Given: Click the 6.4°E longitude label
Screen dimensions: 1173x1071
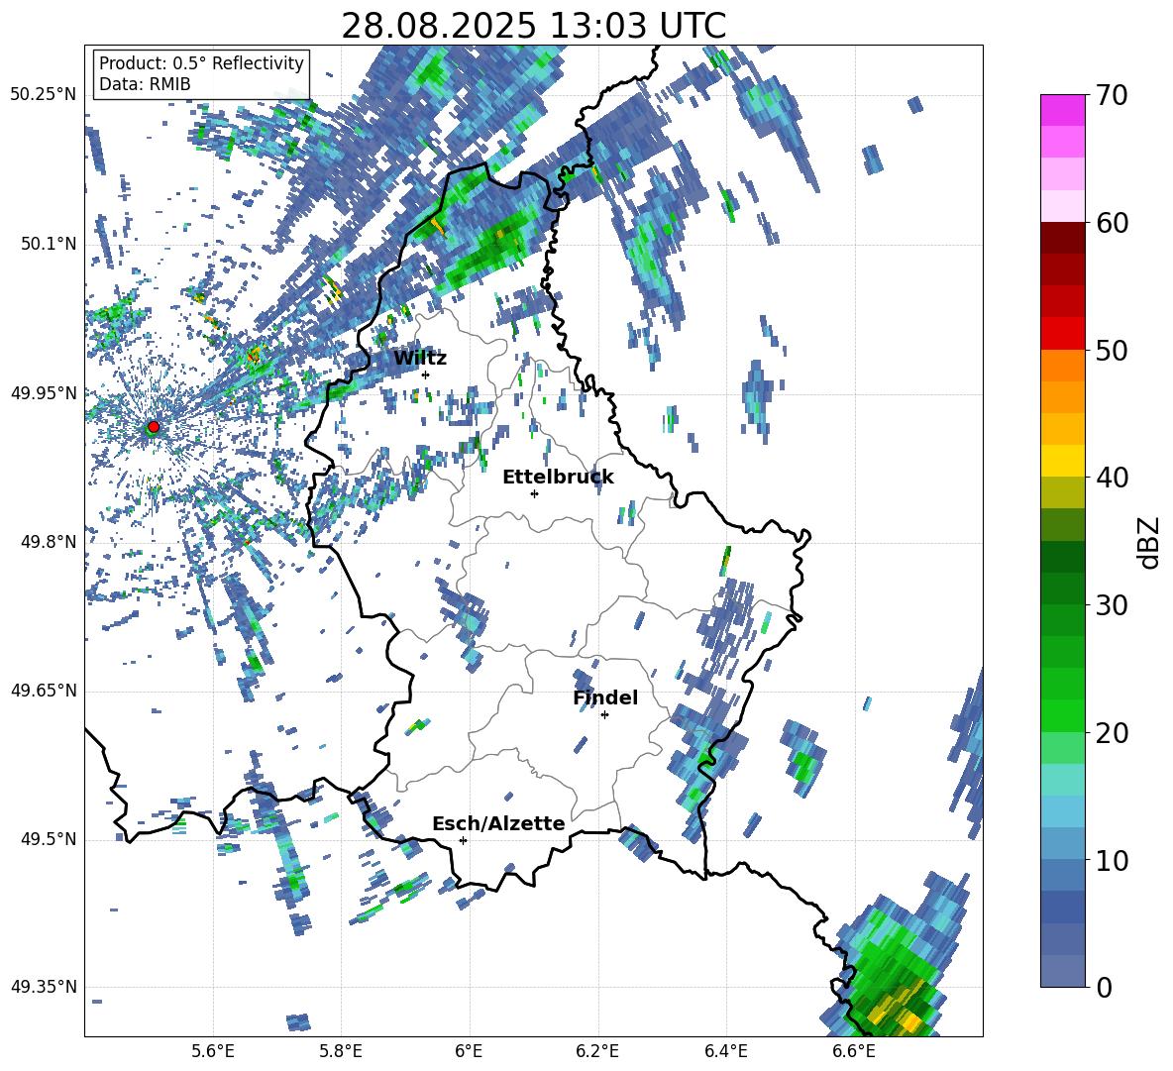Looking at the screenshot, I should pyautogui.click(x=725, y=1051).
